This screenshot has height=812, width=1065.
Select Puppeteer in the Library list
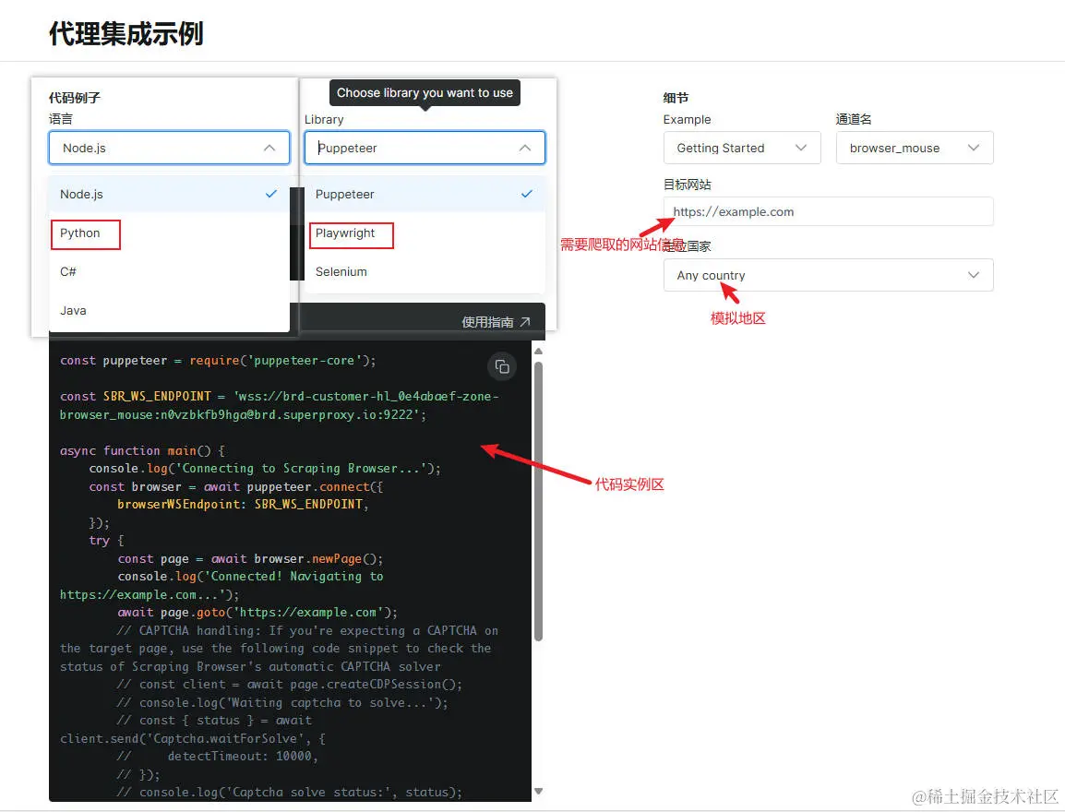click(425, 194)
